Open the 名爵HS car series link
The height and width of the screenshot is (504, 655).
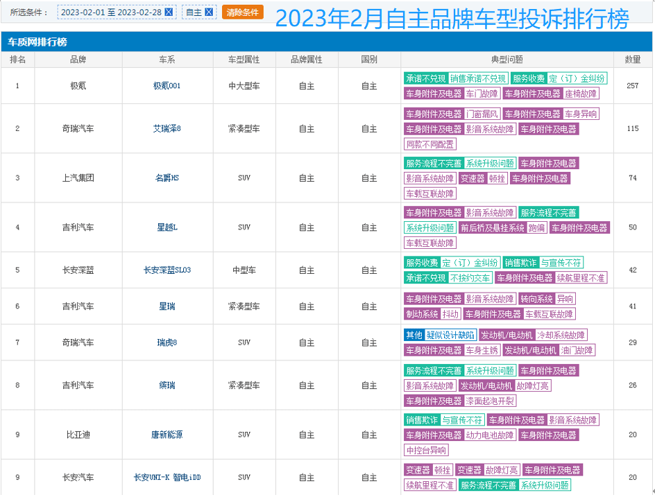pyautogui.click(x=167, y=177)
